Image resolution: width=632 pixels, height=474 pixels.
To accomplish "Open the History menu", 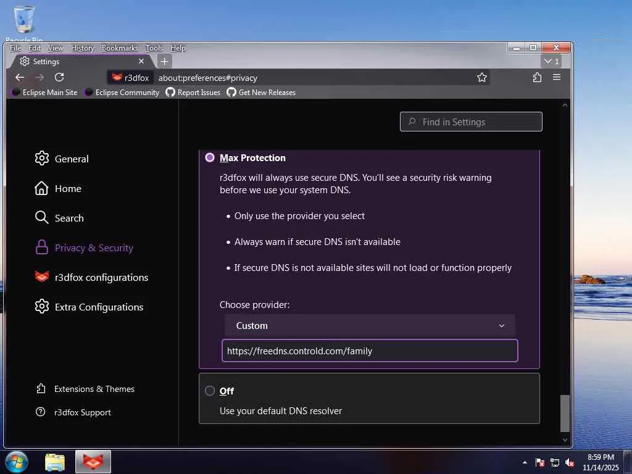I will [x=82, y=48].
